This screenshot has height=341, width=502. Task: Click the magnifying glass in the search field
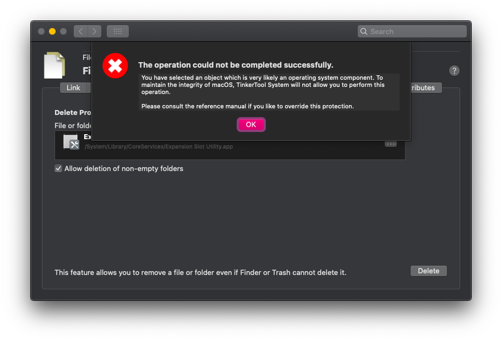[364, 31]
